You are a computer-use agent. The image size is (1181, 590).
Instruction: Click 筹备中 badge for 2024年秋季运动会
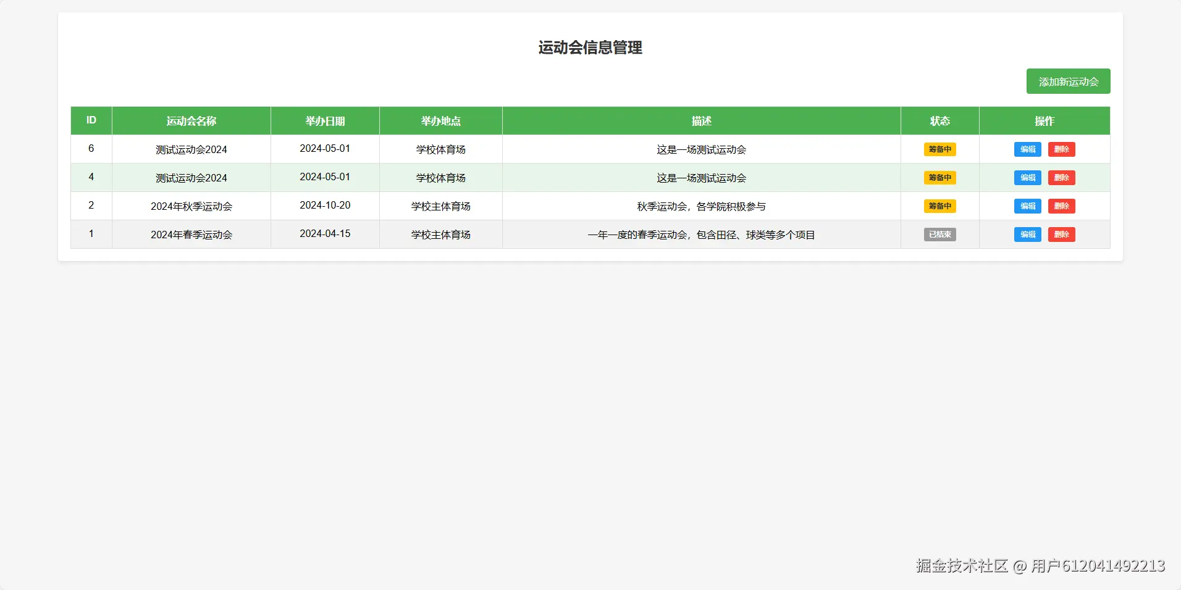point(940,206)
